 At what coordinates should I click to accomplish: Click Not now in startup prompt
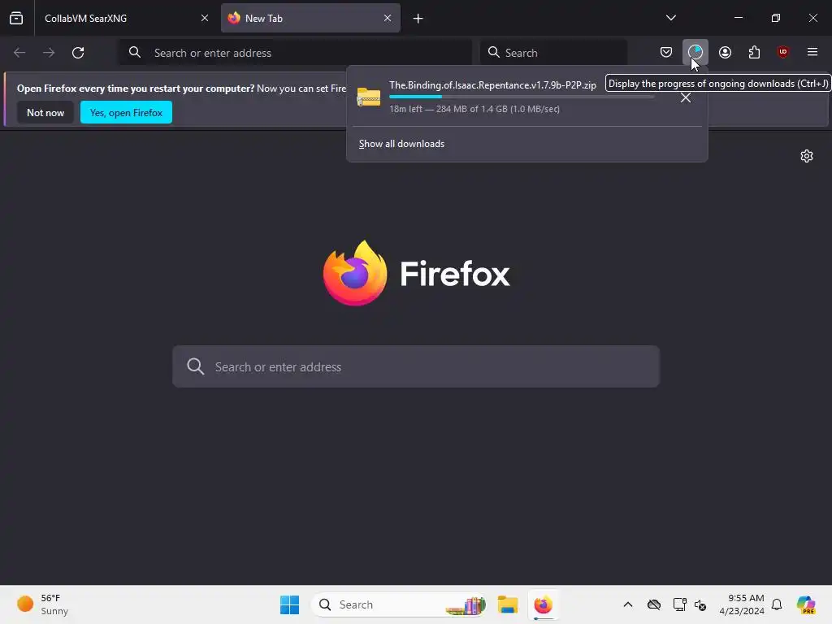tap(45, 112)
